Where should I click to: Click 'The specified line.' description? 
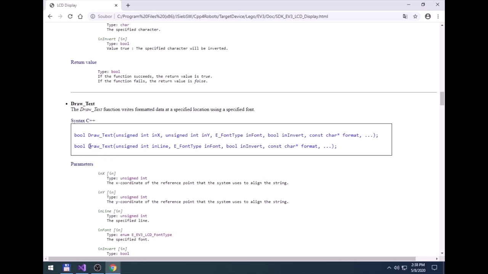[x=128, y=221]
